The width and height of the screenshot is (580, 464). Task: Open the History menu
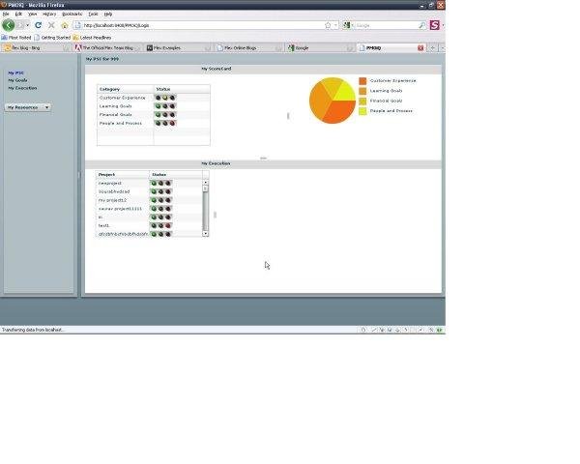49,14
